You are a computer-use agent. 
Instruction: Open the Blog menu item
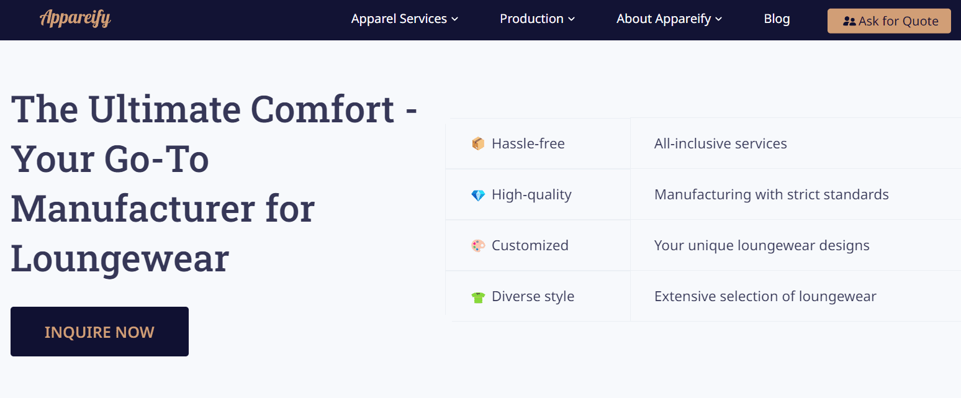pyautogui.click(x=777, y=19)
